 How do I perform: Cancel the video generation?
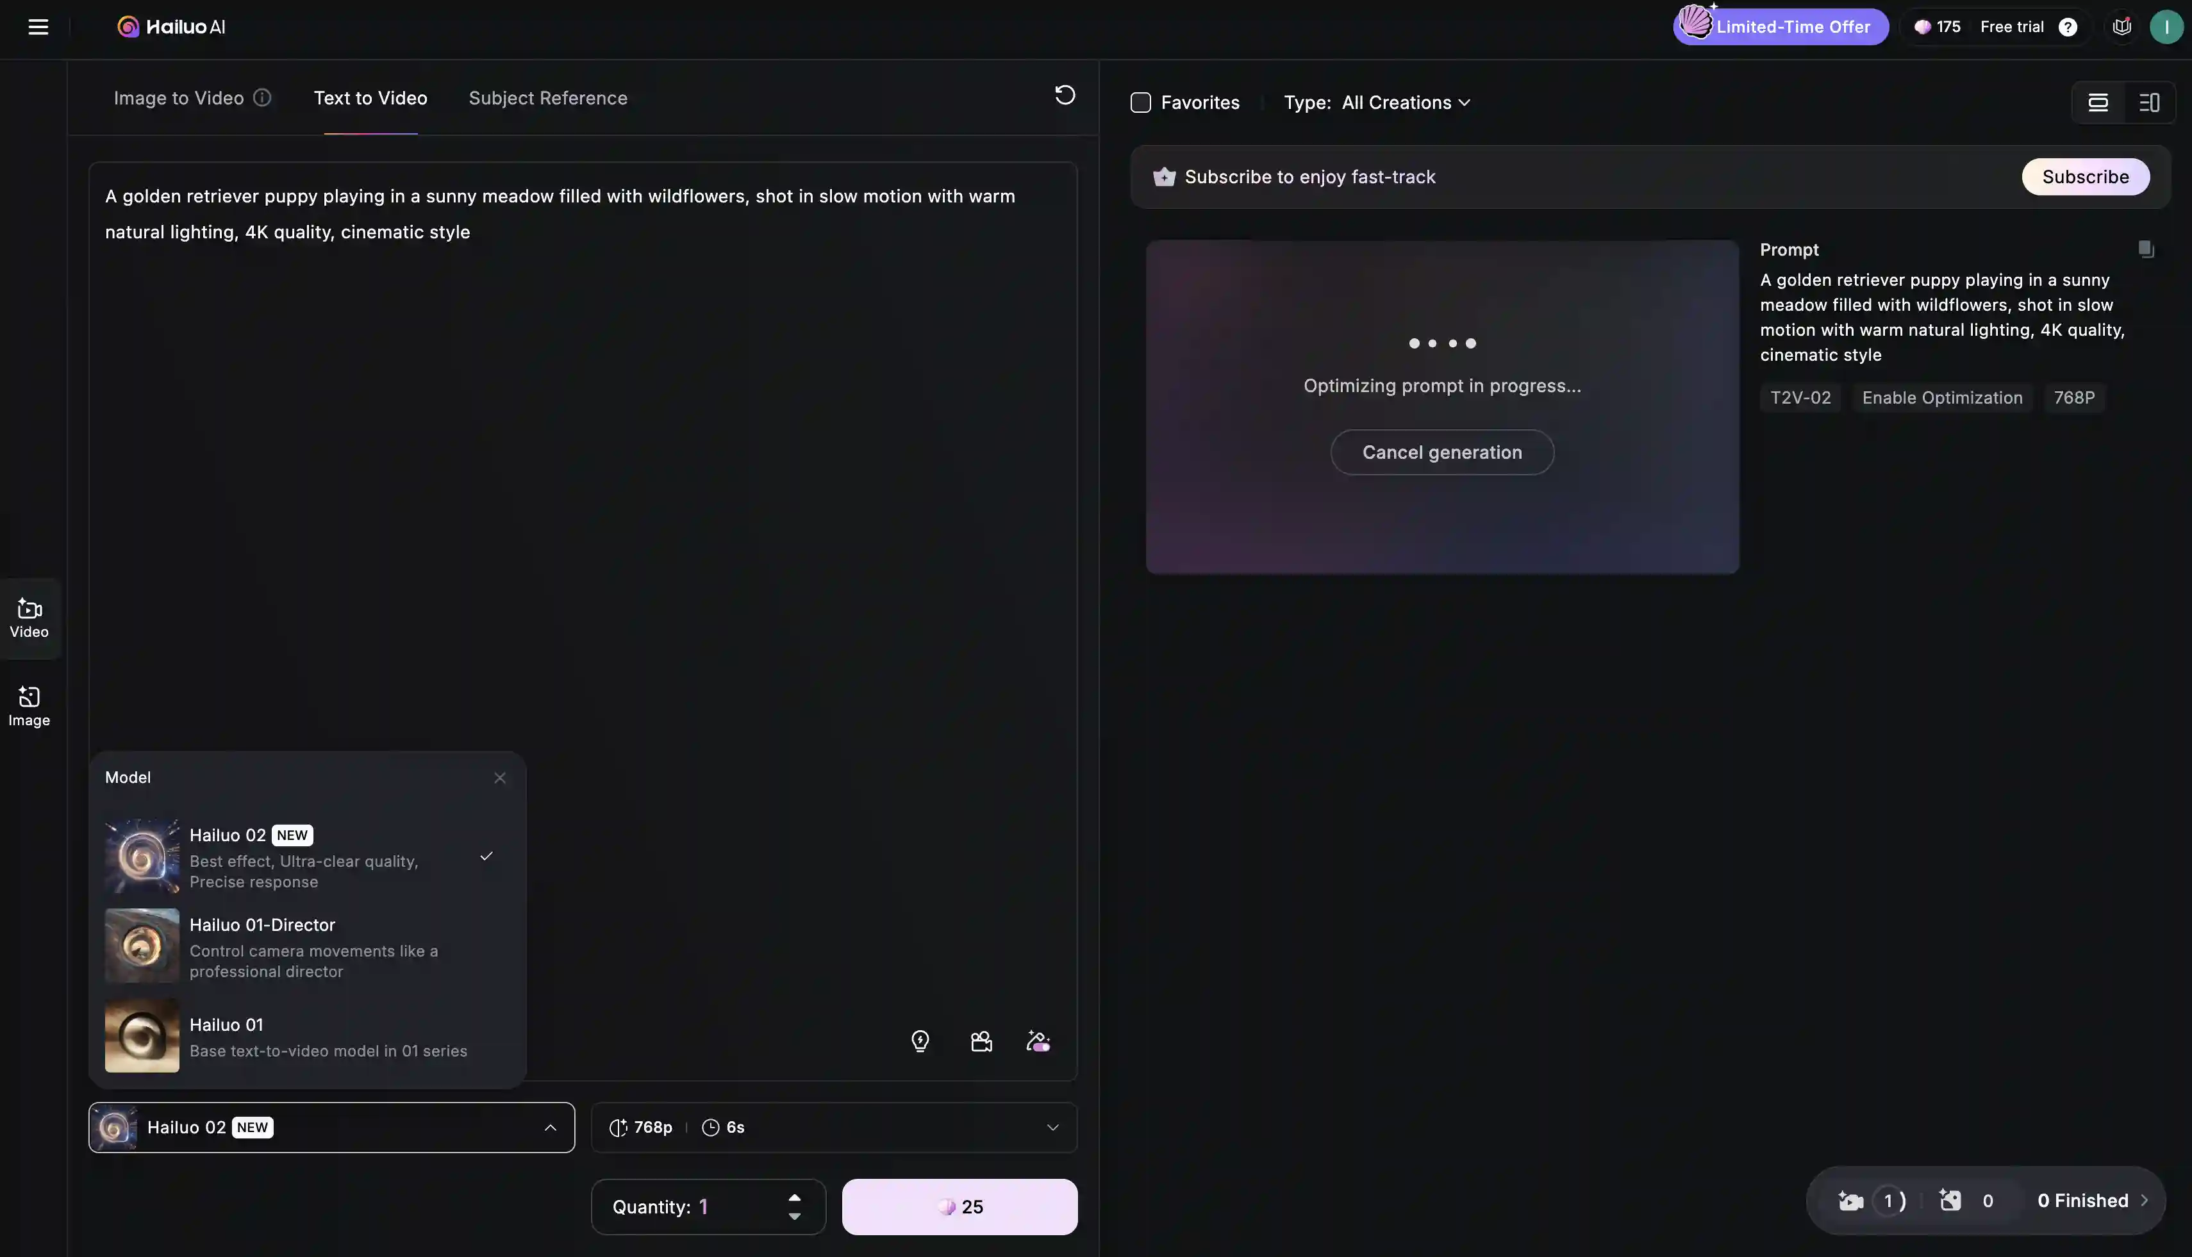(x=1441, y=452)
